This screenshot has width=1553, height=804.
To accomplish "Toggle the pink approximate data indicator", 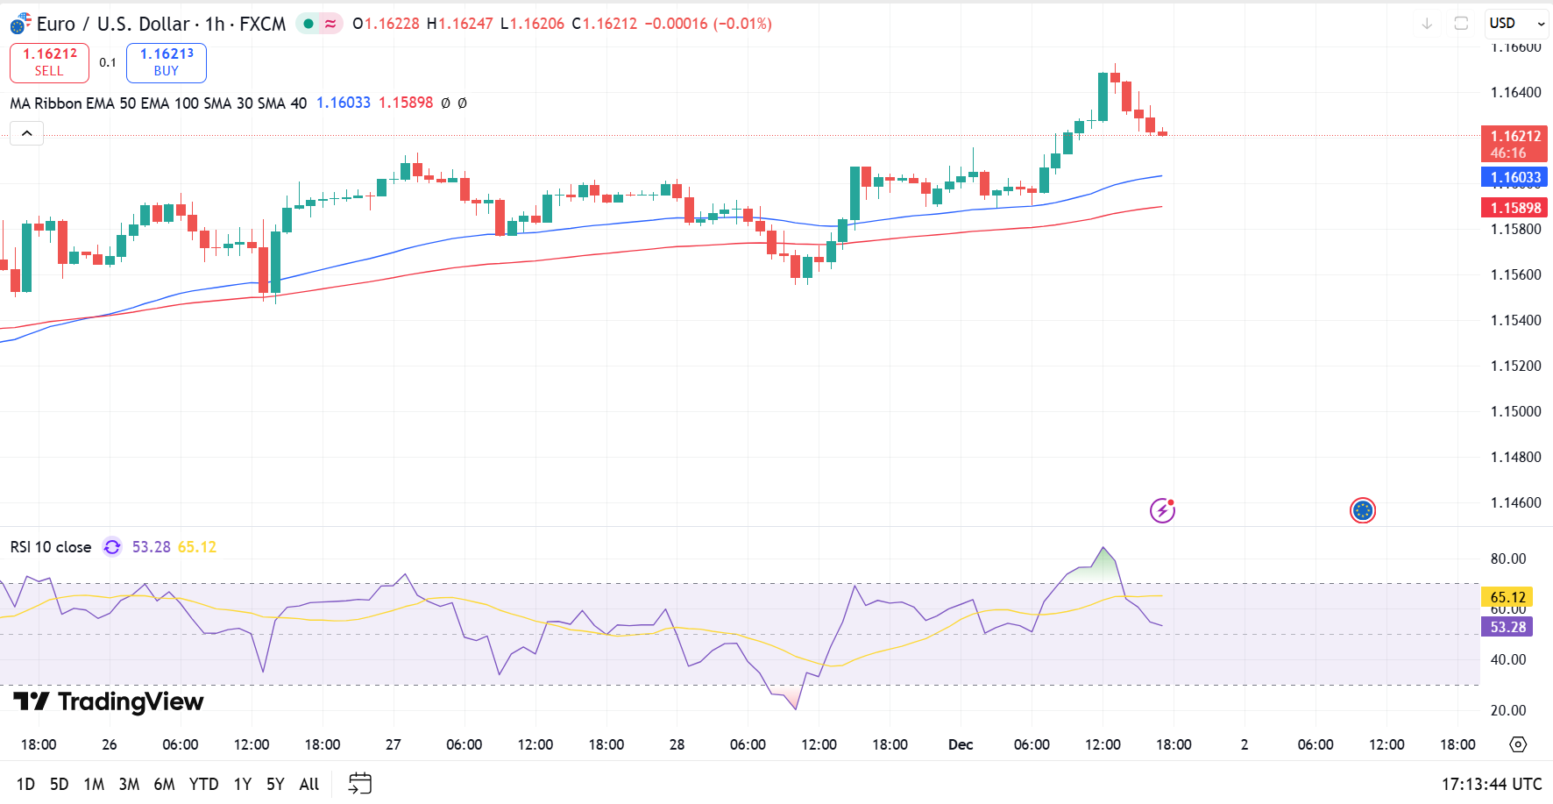I will [x=330, y=24].
